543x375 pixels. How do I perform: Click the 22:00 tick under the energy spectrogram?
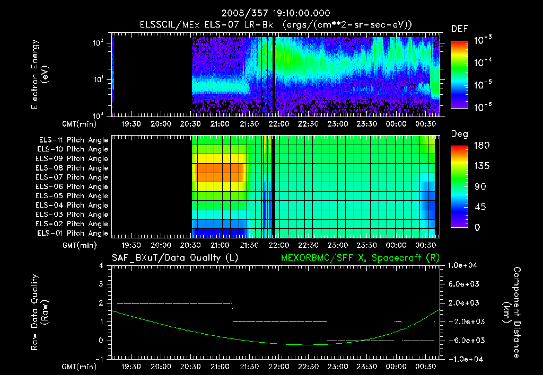coord(279,124)
